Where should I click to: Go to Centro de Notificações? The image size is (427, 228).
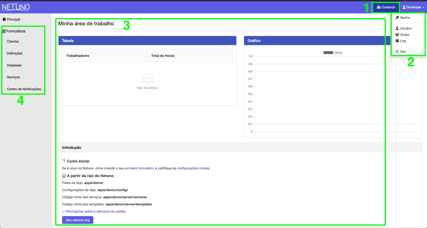point(24,89)
